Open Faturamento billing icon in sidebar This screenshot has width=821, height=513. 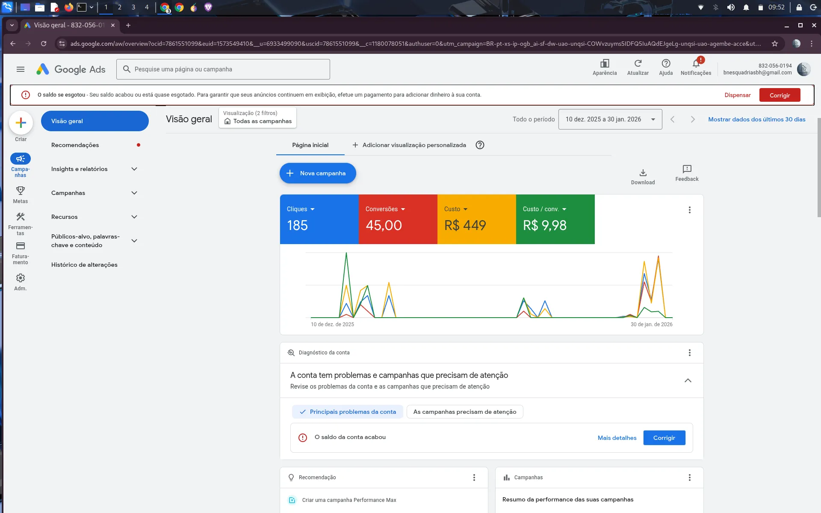tap(20, 246)
